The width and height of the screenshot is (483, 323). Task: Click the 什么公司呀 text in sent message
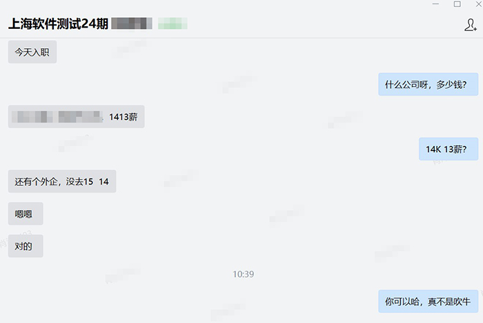tap(406, 85)
